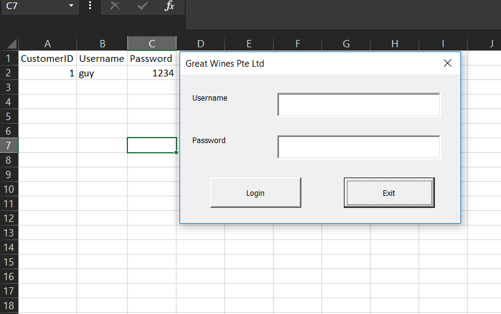Viewport: 501px width, 314px height.
Task: Click the formula bar Enter checkmark icon
Action: (142, 5)
